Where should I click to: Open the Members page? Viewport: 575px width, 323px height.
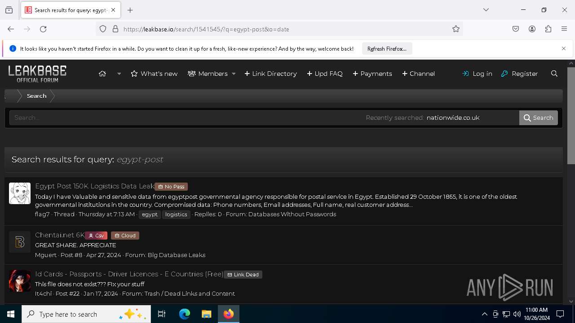[x=208, y=74]
